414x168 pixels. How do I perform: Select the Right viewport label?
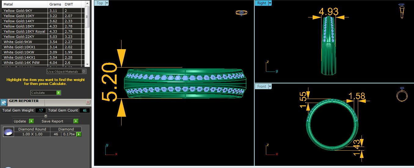261,3
